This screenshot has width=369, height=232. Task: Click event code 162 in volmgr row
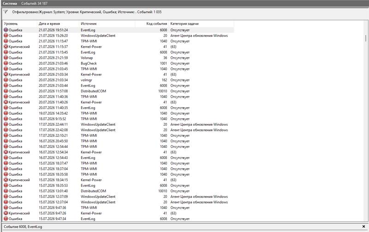[x=164, y=80]
